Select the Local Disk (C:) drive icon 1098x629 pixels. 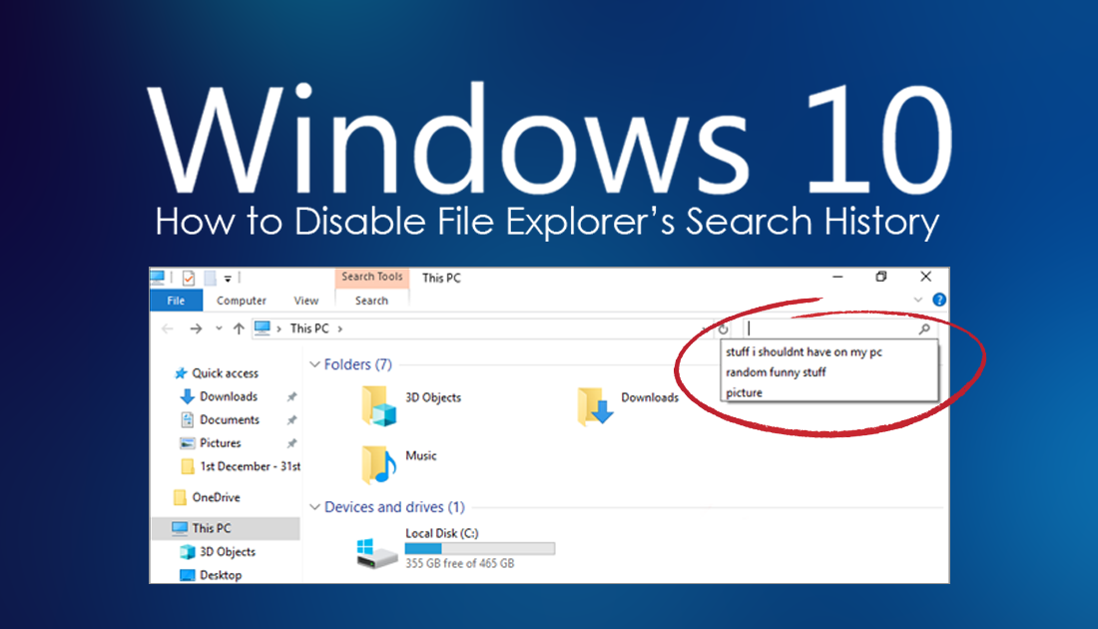click(376, 553)
